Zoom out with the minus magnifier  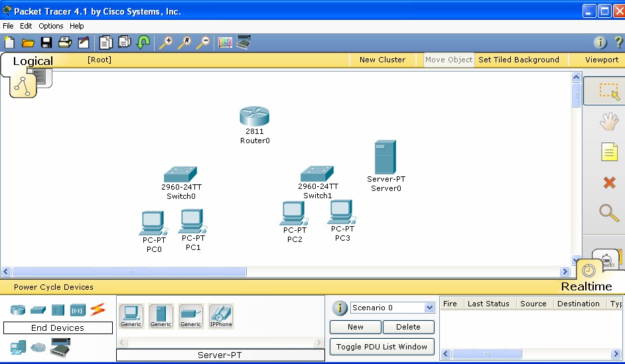coord(203,42)
